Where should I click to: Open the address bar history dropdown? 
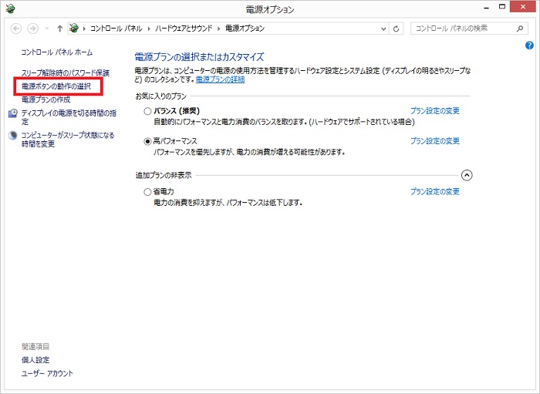(x=384, y=29)
